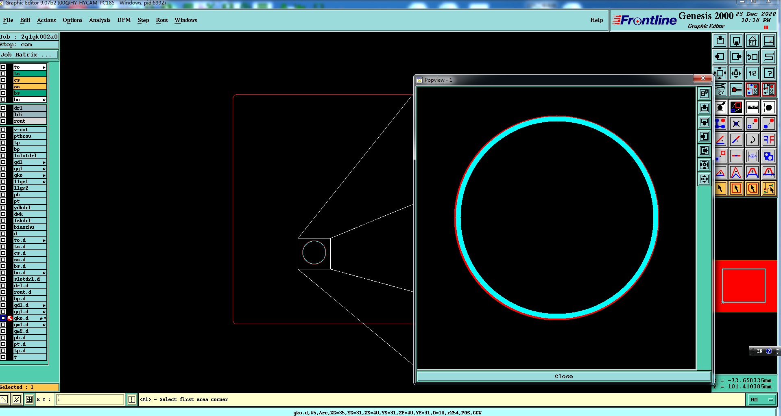Click the rotate arc arrow tool icon

point(753,140)
